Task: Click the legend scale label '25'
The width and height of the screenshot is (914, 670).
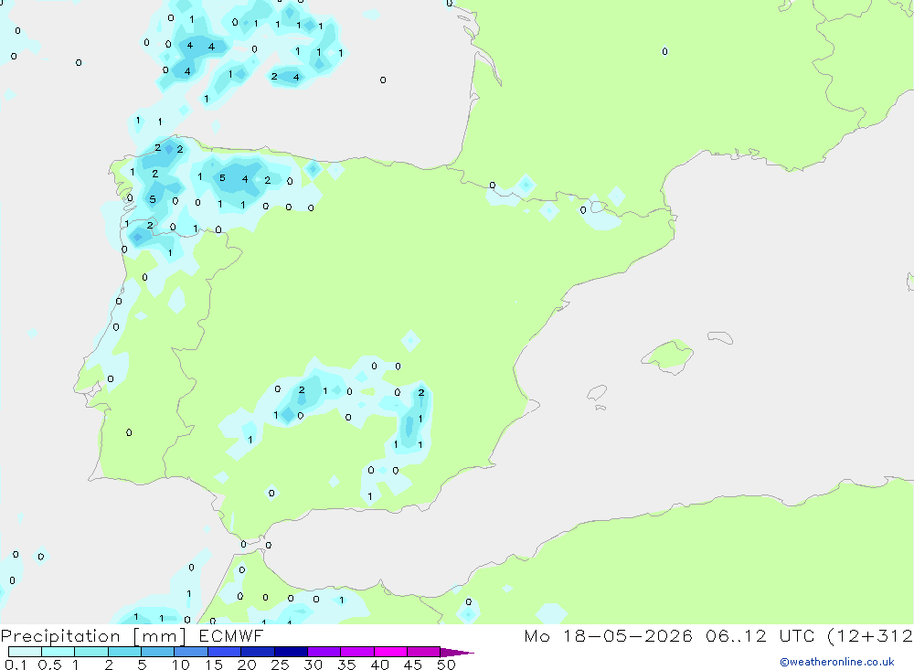Action: 280,665
